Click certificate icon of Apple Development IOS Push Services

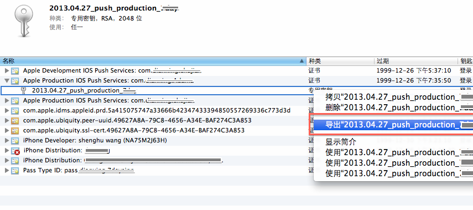pos(15,71)
